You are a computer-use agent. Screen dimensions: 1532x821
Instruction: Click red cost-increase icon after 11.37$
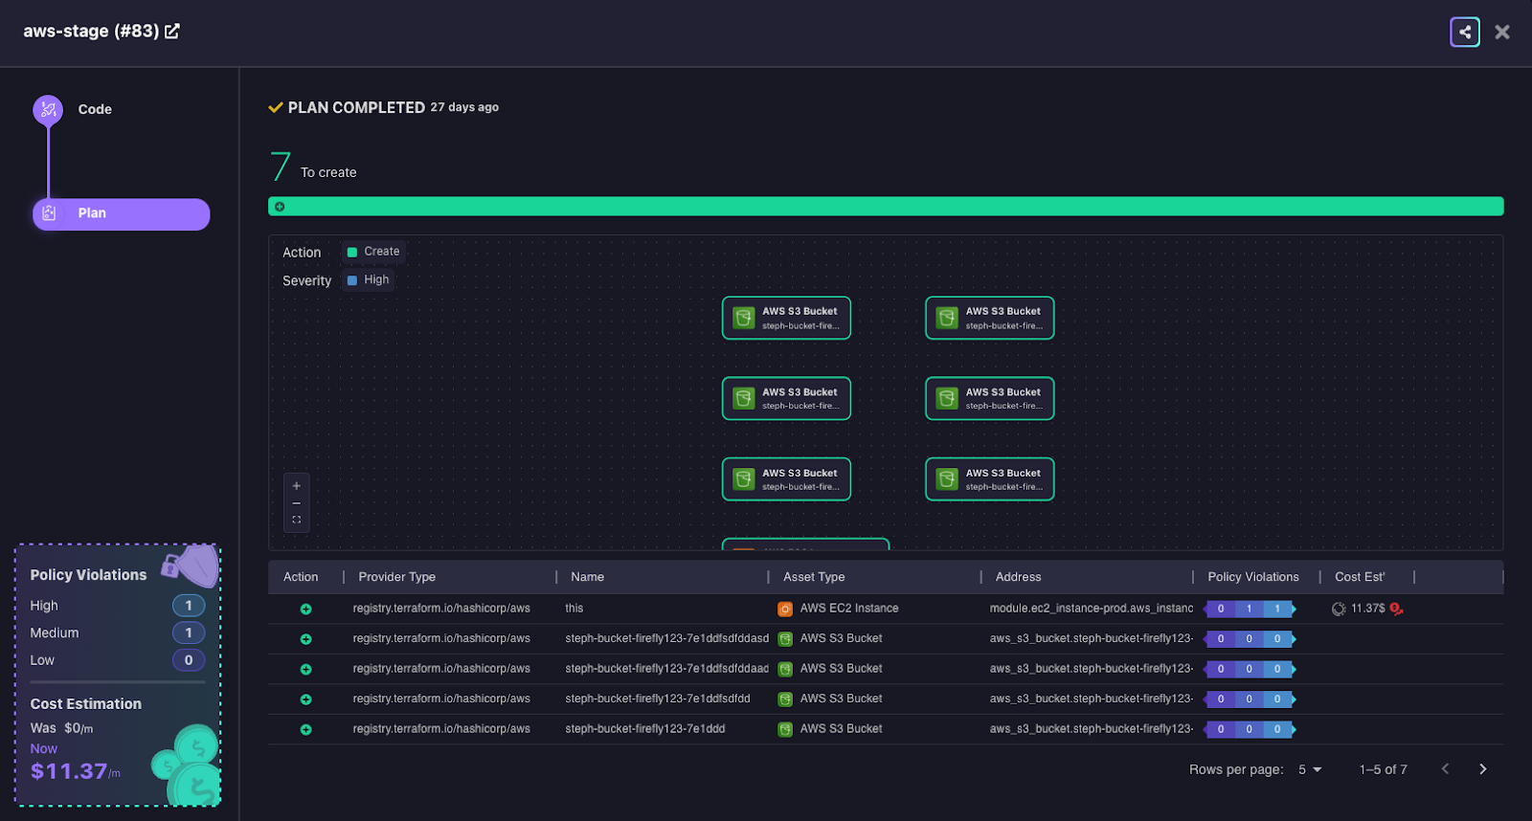coord(1396,609)
